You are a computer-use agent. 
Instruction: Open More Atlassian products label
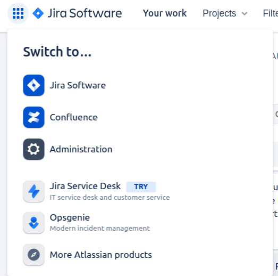pos(100,255)
